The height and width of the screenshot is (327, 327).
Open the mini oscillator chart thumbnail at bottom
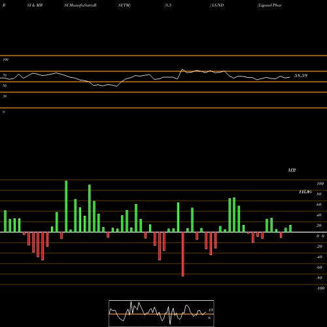[162, 313]
